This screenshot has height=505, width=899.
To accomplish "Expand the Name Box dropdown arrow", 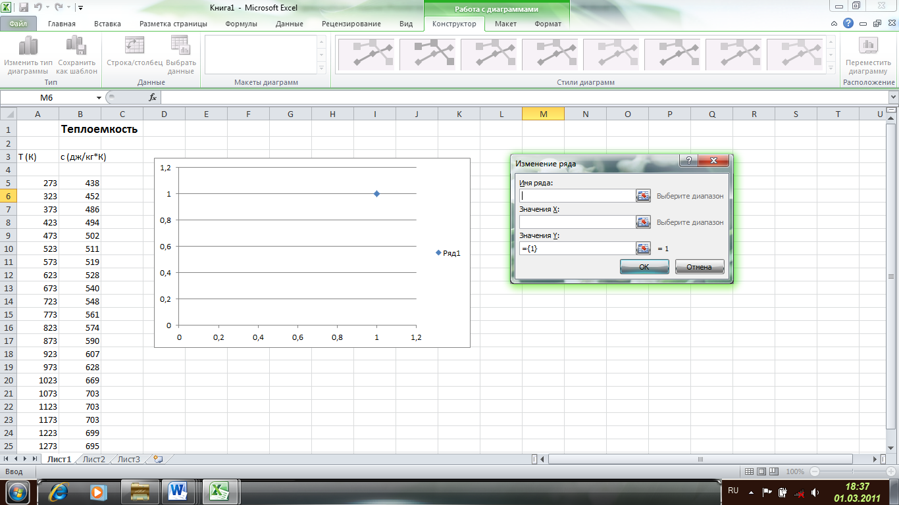I will pos(99,97).
